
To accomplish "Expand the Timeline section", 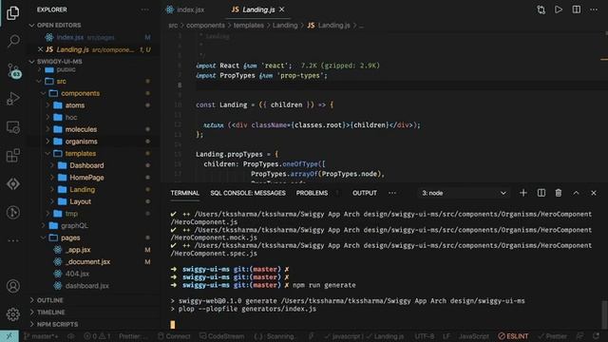I will (x=93, y=313).
